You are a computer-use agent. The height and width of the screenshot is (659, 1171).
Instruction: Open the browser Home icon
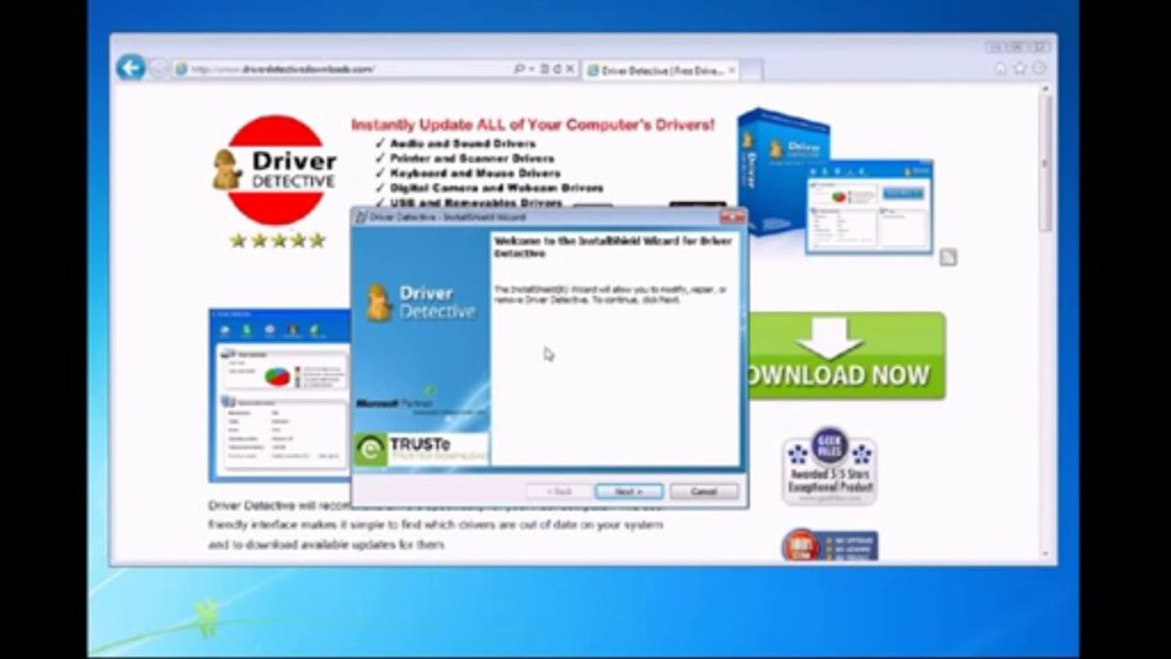coord(1001,69)
